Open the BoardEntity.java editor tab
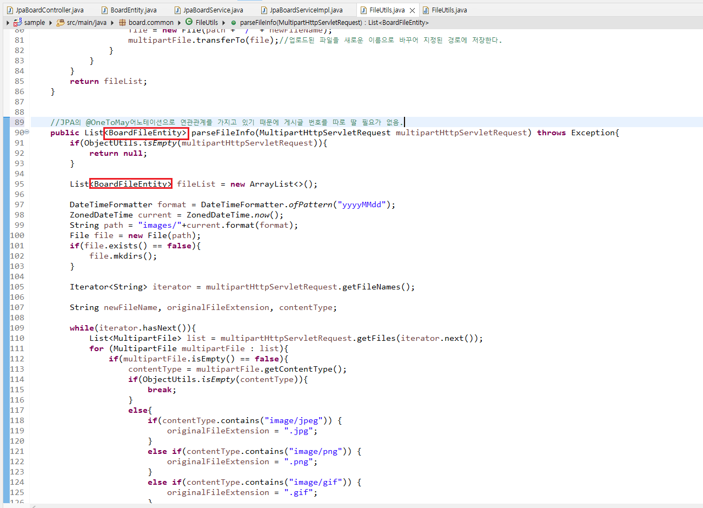 point(129,10)
